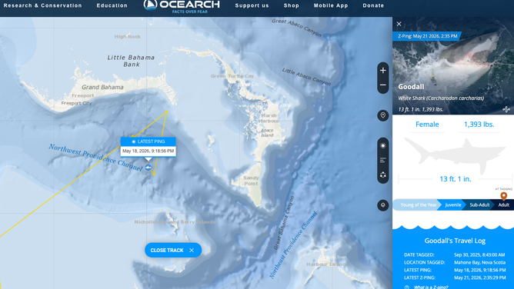
Task: Click the 'Female' sex label
Action: point(427,125)
